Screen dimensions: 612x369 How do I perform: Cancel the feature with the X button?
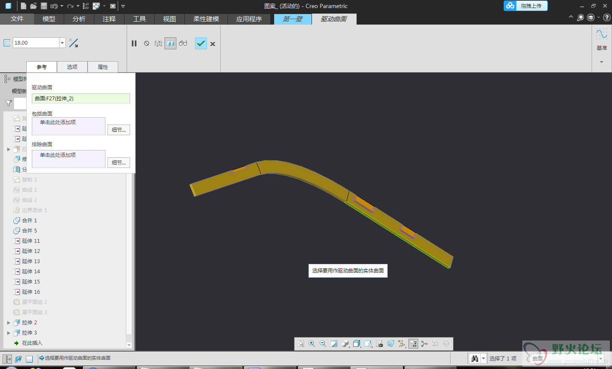coord(213,44)
